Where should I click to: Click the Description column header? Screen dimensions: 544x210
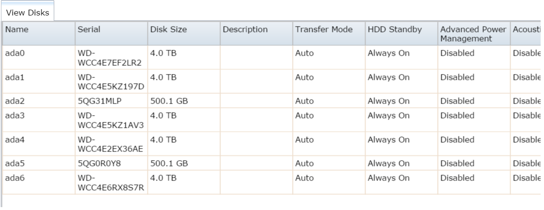pyautogui.click(x=245, y=29)
